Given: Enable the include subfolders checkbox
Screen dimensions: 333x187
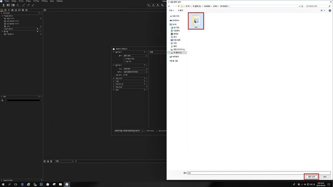Looking at the screenshot, I should tap(124, 59).
